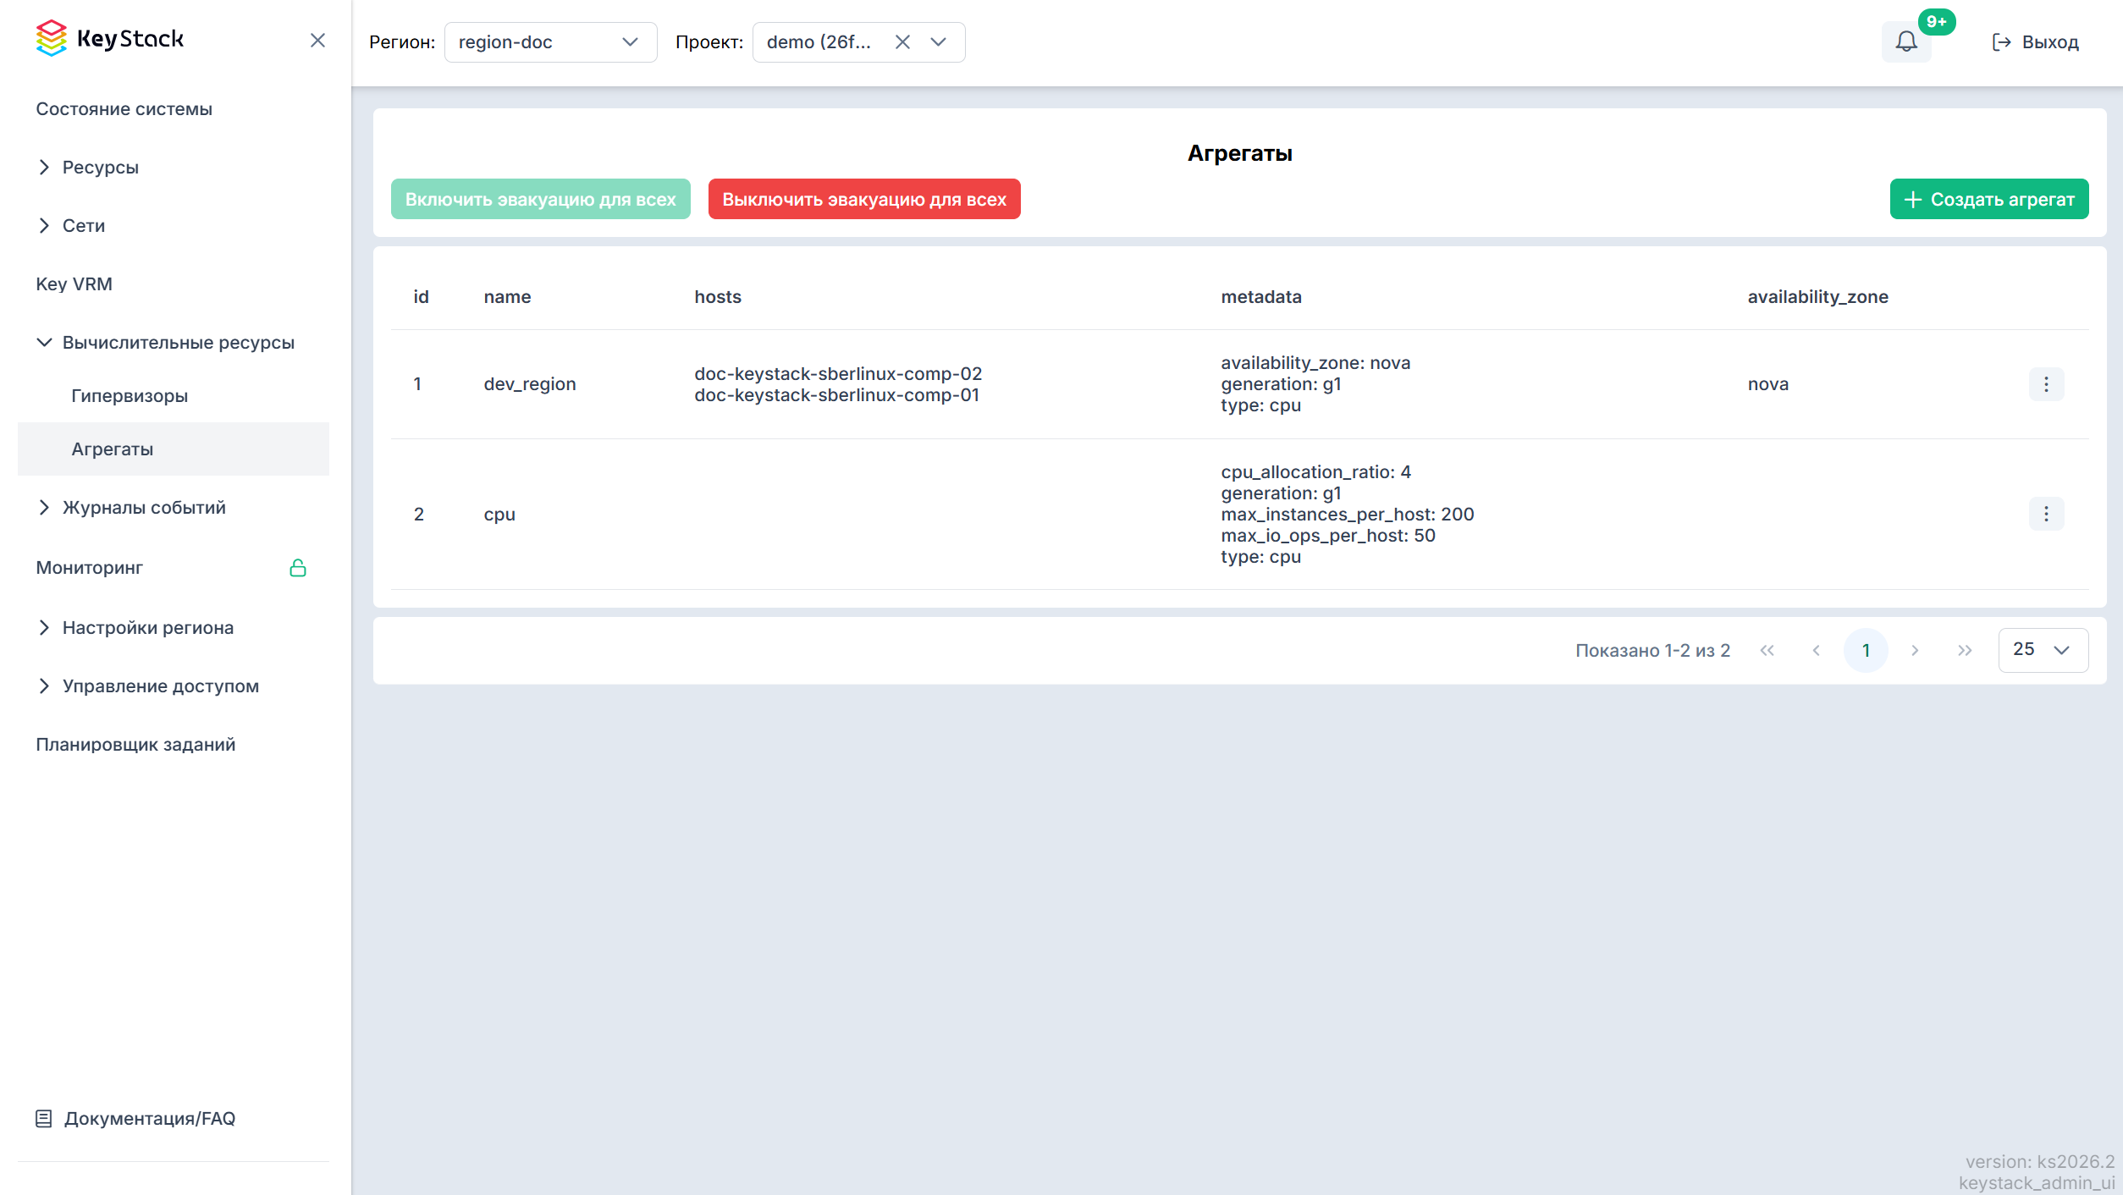Click the availability_zone column header

tap(1817, 297)
